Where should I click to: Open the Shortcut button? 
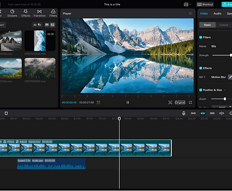pyautogui.click(x=205, y=5)
